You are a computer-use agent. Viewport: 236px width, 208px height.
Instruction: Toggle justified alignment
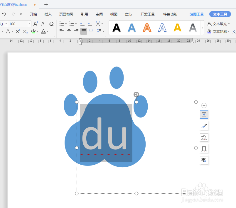point(84,31)
